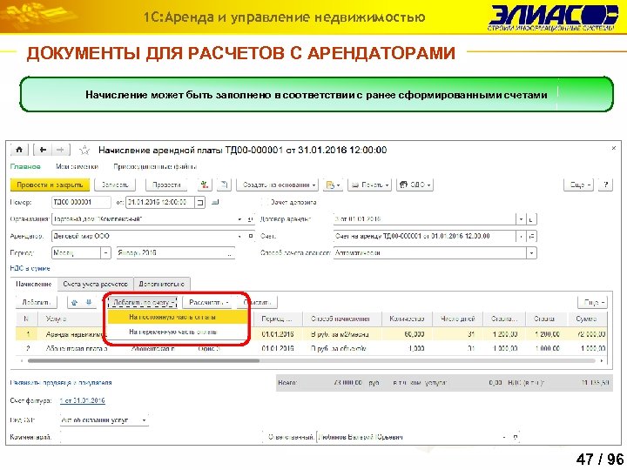
Task: Move table row up with arrow icon
Action: pos(74,303)
